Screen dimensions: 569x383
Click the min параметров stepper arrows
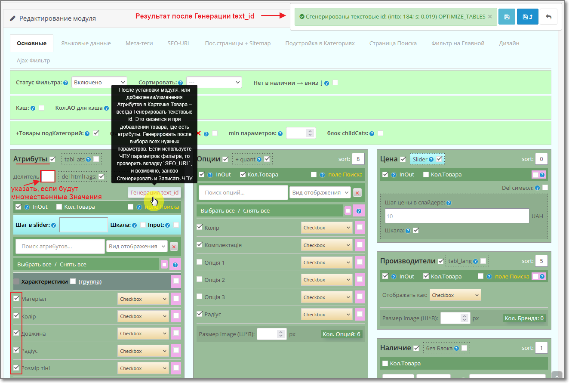311,133
